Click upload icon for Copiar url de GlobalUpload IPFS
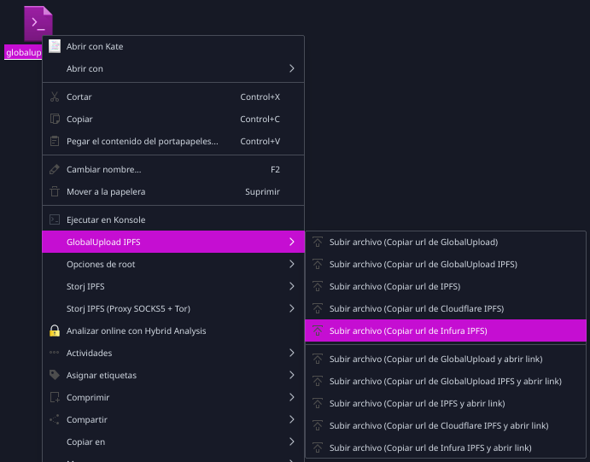The height and width of the screenshot is (462, 590). pos(318,264)
